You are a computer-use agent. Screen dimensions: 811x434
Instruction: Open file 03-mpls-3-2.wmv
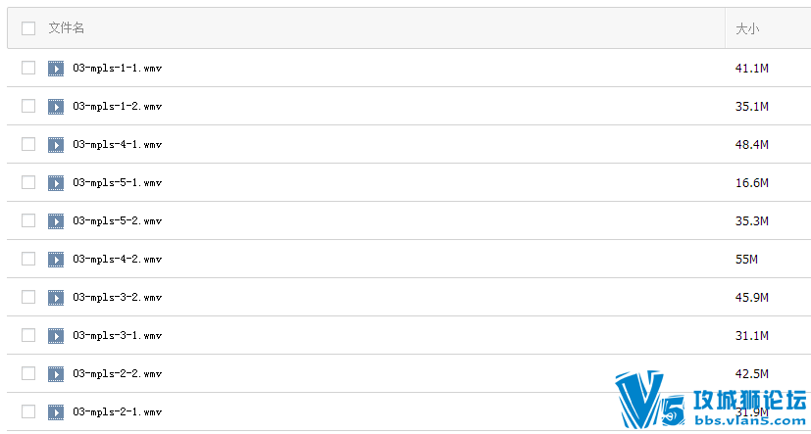click(117, 298)
